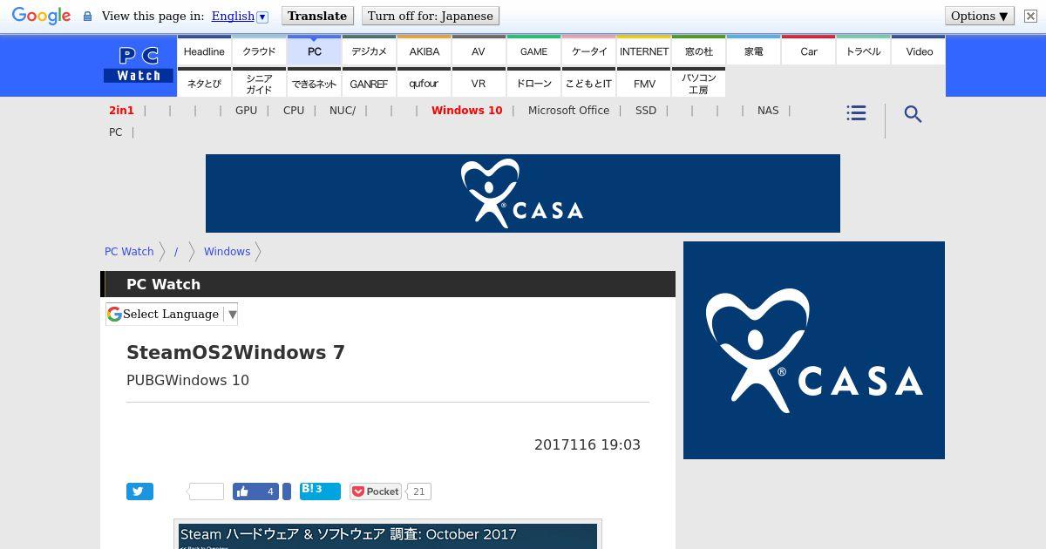Viewport: 1046px width, 549px height.
Task: Open the ネタとぴ navigation tab
Action: pos(204,84)
